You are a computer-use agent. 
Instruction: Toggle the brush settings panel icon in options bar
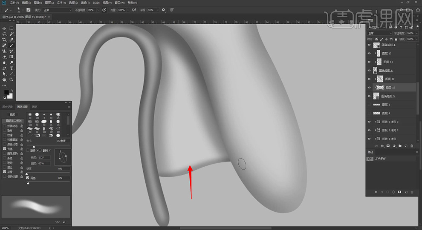[28, 10]
